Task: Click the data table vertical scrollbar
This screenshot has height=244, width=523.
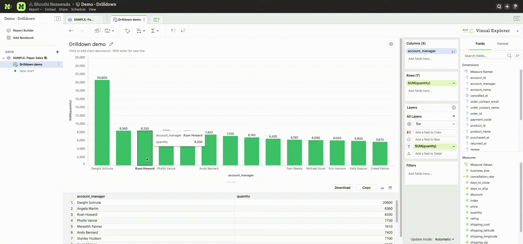Action: pos(397,211)
